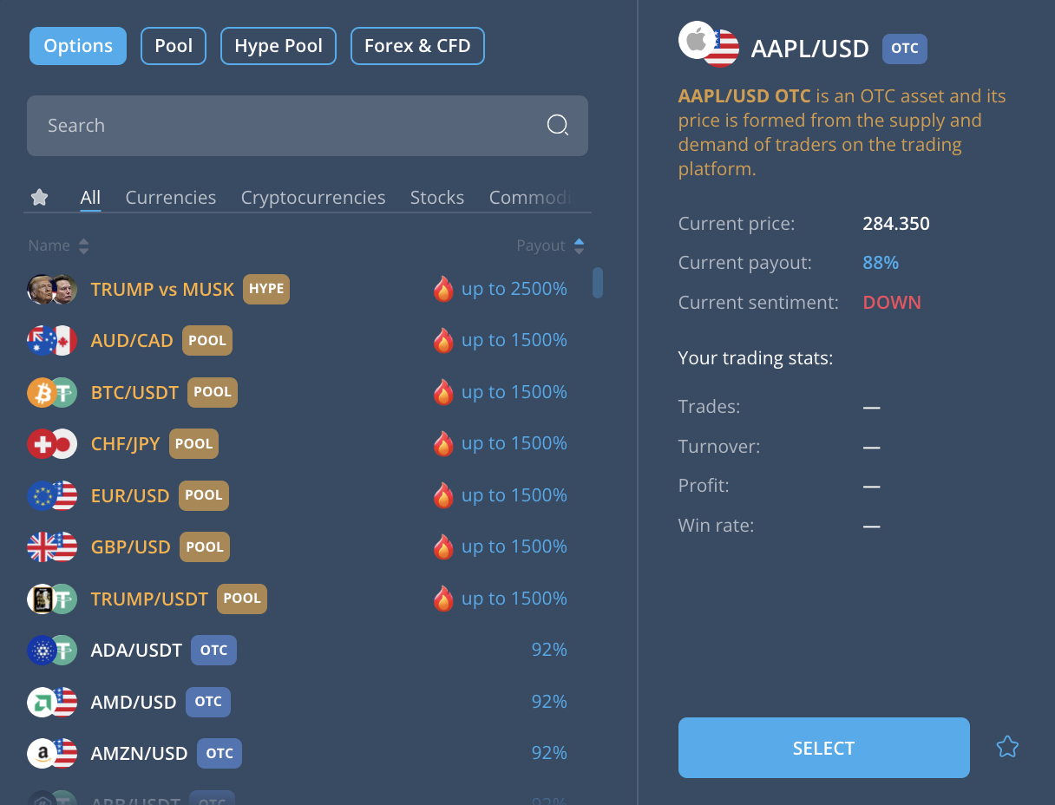Open the Hype Pool section
Image resolution: width=1055 pixels, height=805 pixels.
[278, 45]
